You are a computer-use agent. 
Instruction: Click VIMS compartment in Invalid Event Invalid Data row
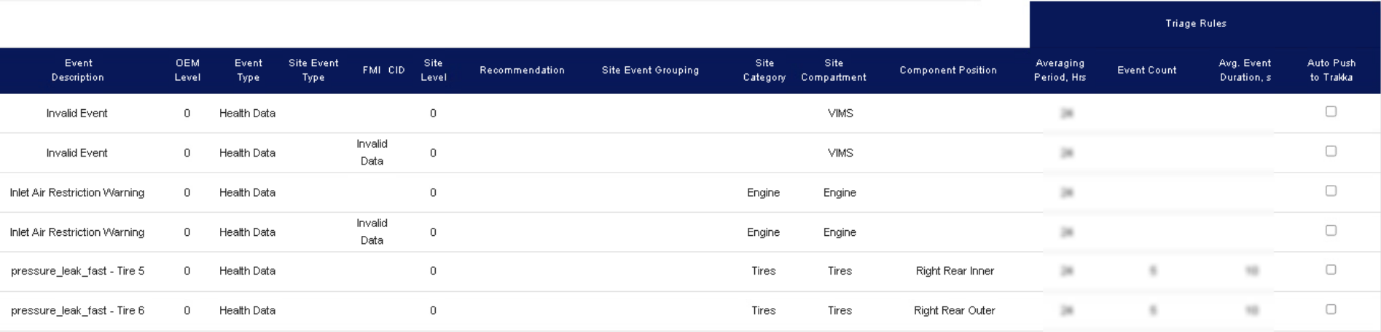[x=840, y=153]
